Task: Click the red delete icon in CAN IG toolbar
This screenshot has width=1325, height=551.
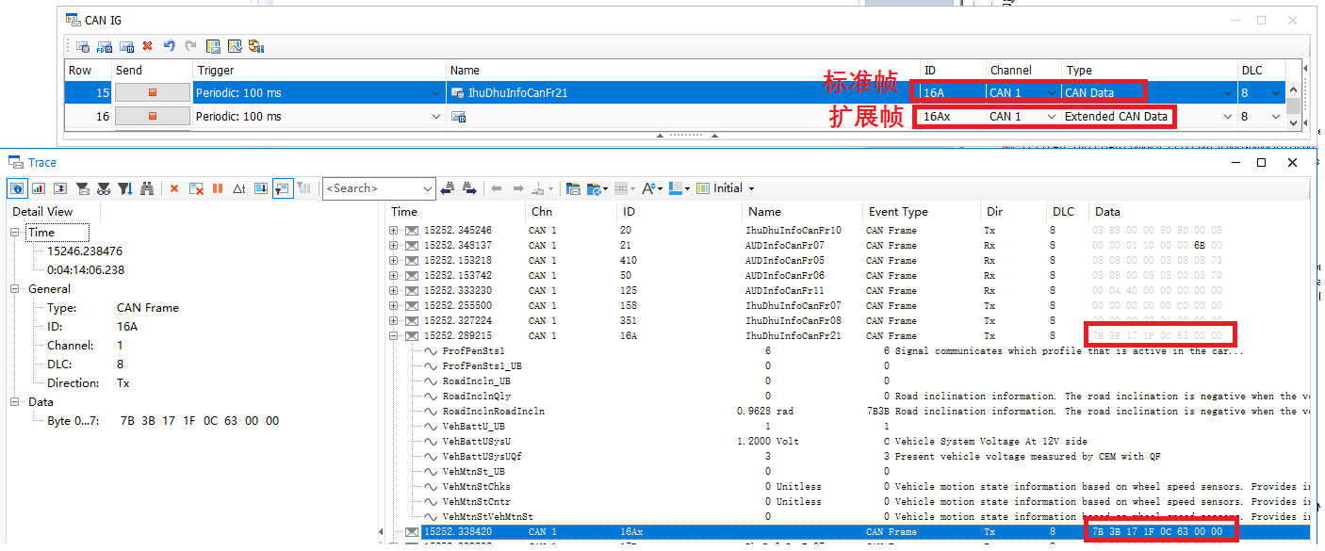Action: point(148,45)
